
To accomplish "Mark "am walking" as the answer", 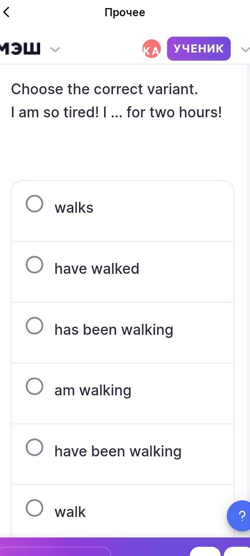I will tap(123, 393).
